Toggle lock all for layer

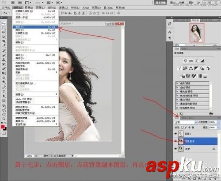pyautogui.click(x=193, y=127)
